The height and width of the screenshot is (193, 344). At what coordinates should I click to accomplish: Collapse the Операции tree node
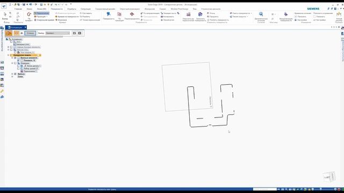12,63
